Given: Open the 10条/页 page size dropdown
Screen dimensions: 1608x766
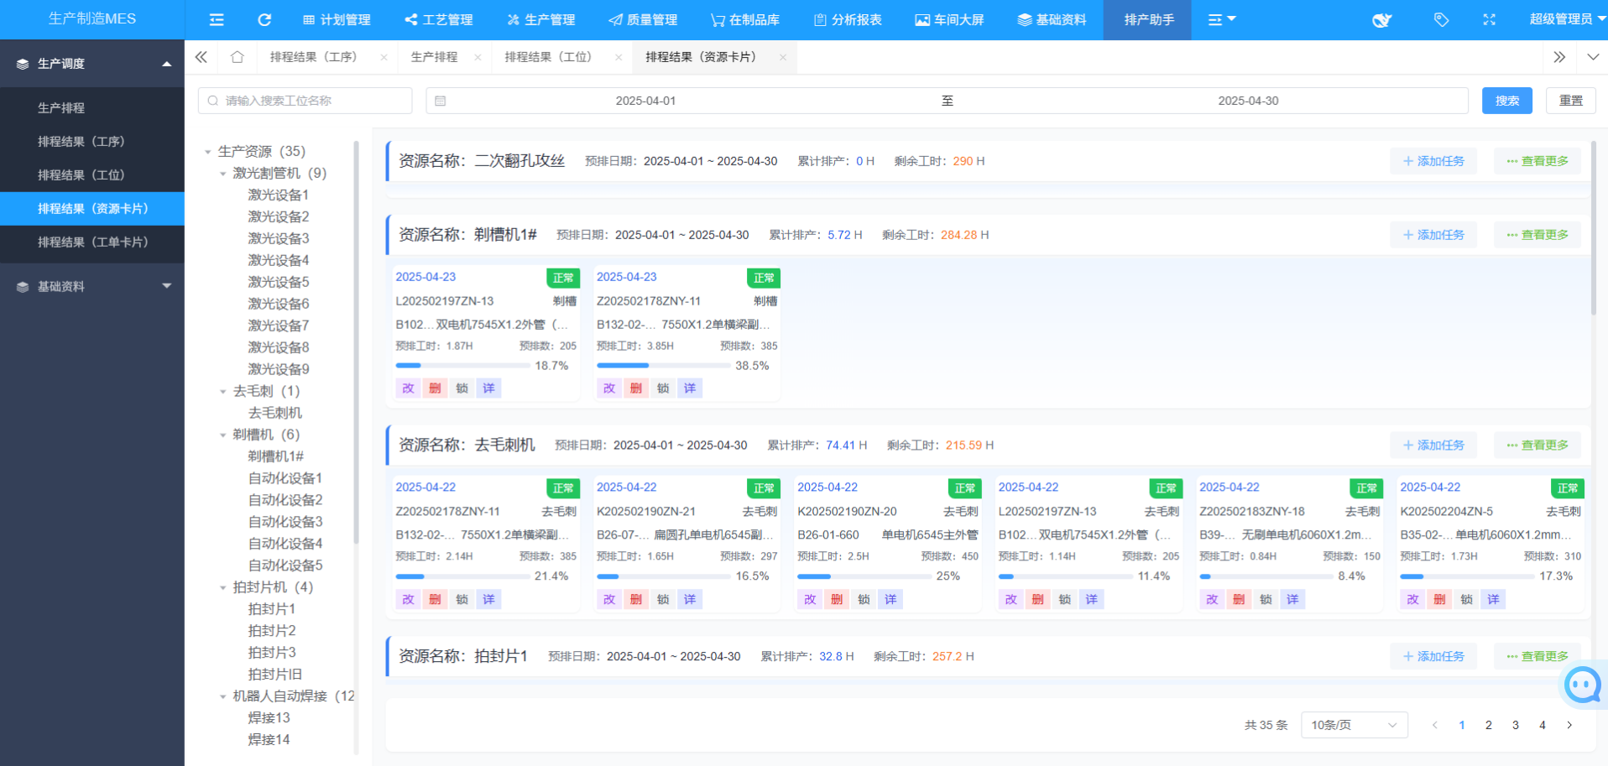Looking at the screenshot, I should coord(1354,725).
